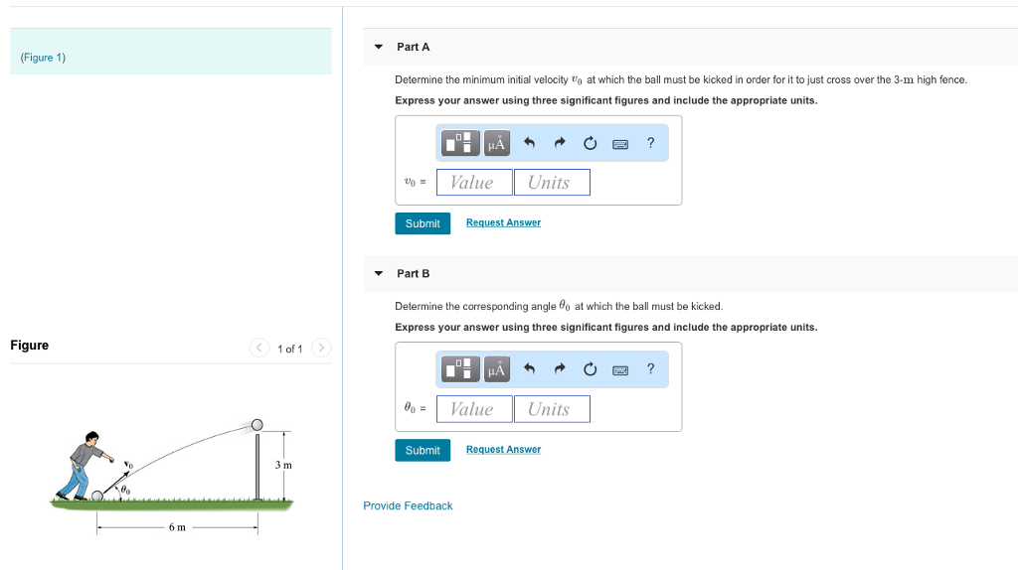Redo entry in Part A toolbar
The height and width of the screenshot is (570, 1018).
point(560,143)
